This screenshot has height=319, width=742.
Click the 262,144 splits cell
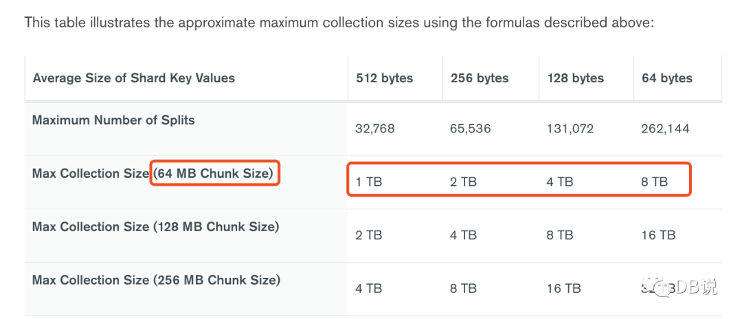click(x=666, y=128)
